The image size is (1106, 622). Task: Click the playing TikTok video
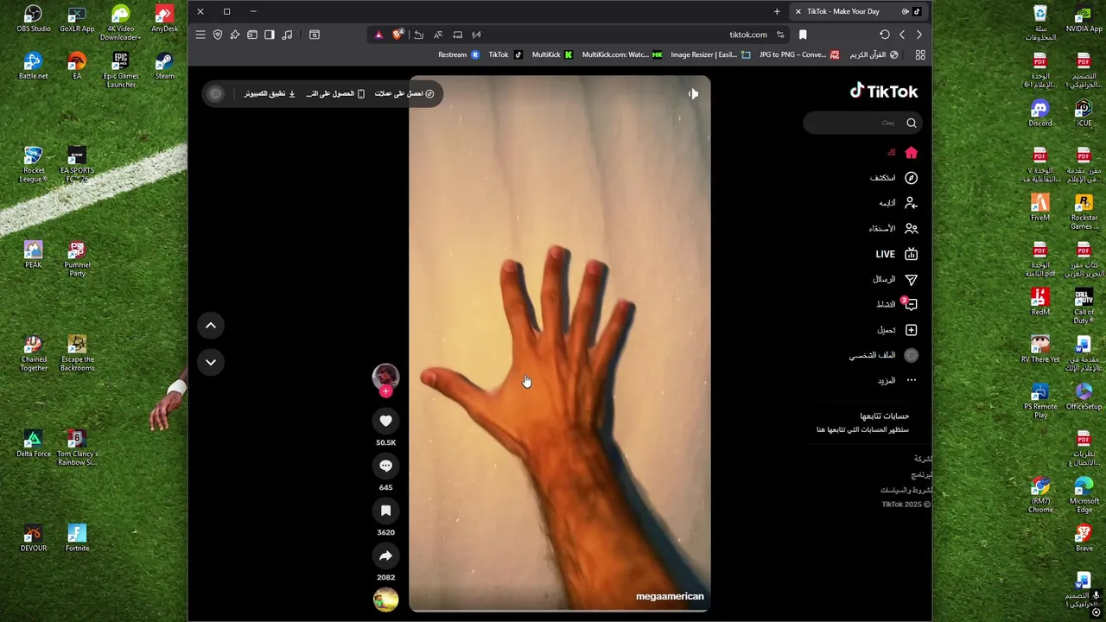click(x=559, y=344)
